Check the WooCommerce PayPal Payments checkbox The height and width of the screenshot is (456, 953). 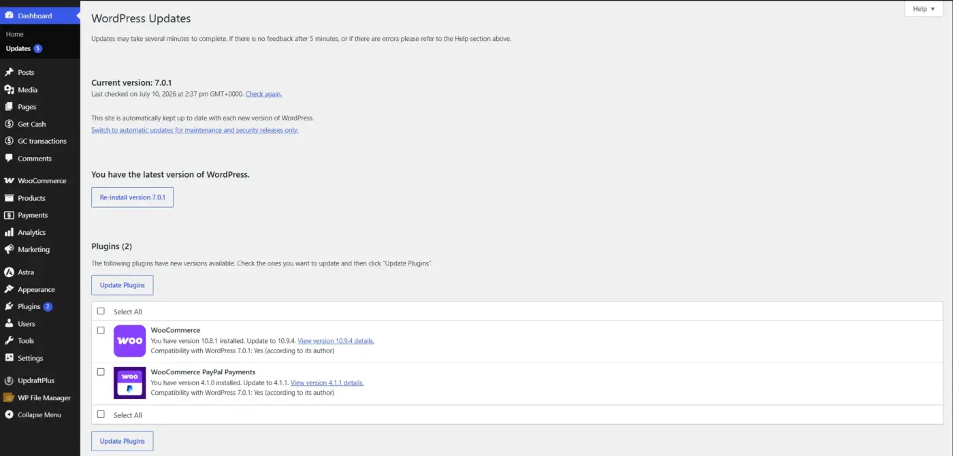point(101,372)
